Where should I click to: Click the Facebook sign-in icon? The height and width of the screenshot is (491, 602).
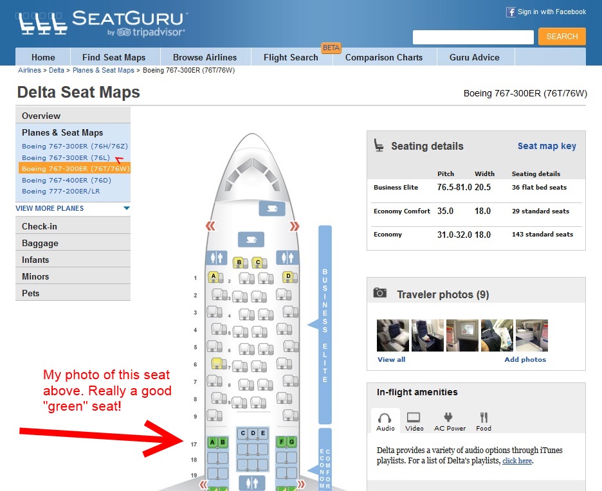(x=511, y=12)
